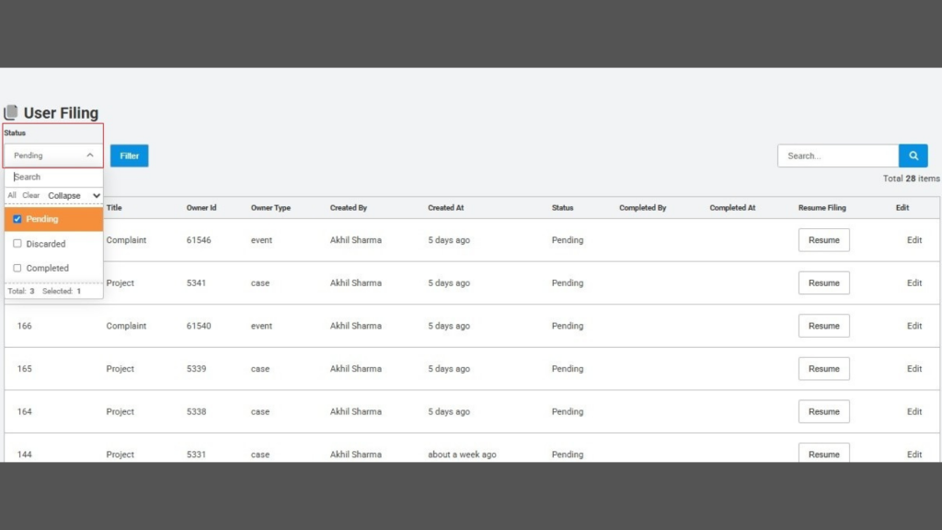This screenshot has height=530, width=942.
Task: Sort by the Created At column header
Action: (x=446, y=208)
